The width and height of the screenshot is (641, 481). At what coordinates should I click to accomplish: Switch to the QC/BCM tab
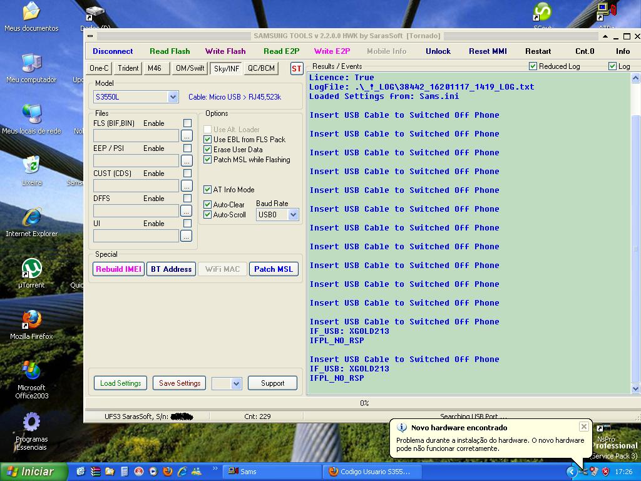tap(261, 68)
